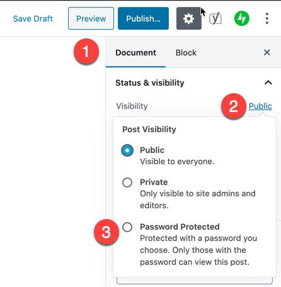Toggle the settings gear sidebar
This screenshot has height=287, width=281.
click(189, 18)
